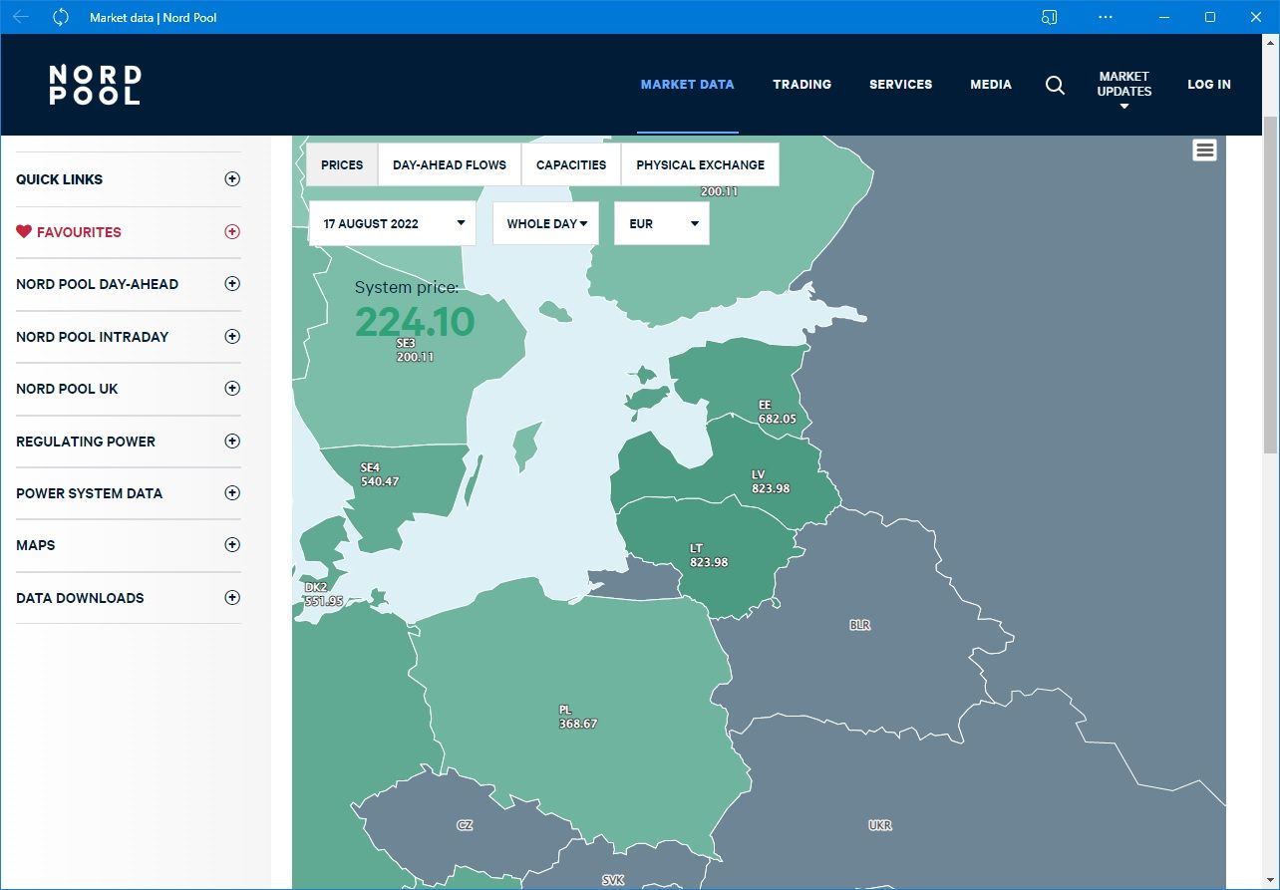Viewport: 1280px width, 890px height.
Task: Switch to Physical Exchange tab
Action: coord(701,164)
